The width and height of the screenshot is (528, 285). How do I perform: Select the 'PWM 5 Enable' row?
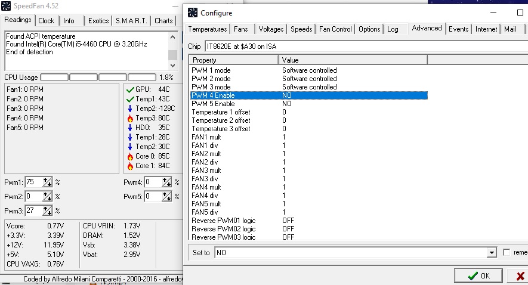click(x=309, y=104)
